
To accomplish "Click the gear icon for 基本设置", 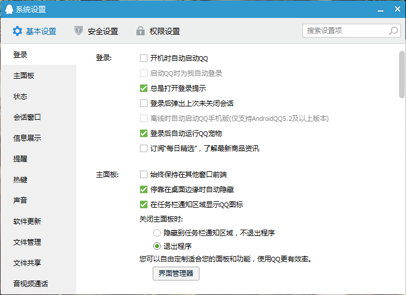I will coord(17,31).
